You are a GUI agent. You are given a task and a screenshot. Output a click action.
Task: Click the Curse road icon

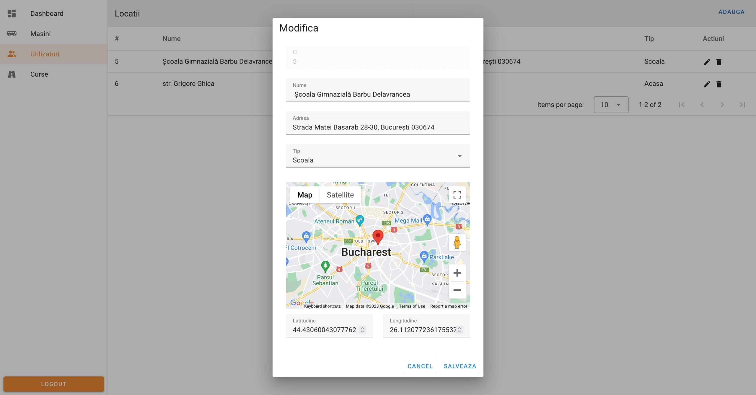click(x=12, y=74)
